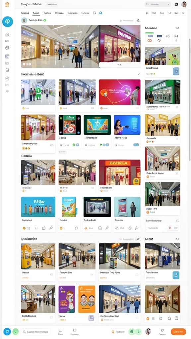Image resolution: width=191 pixels, height=339 pixels.
Task: Open the dark square icon beside profile avatar
Action: [x=176, y=4]
